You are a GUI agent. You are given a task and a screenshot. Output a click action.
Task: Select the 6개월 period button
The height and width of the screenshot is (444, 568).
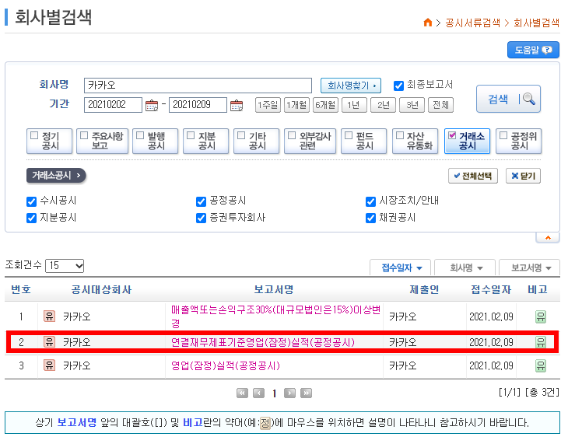point(326,105)
